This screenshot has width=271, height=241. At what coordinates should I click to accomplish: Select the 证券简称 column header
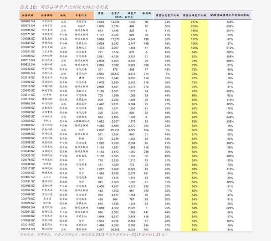(47, 15)
